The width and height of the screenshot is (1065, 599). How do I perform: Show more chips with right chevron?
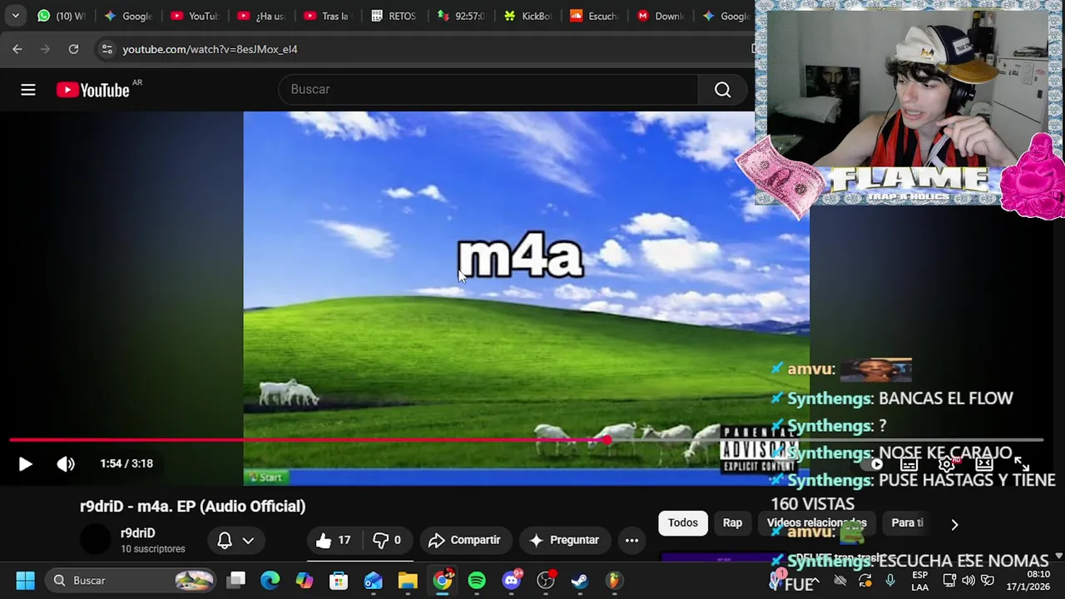(954, 524)
